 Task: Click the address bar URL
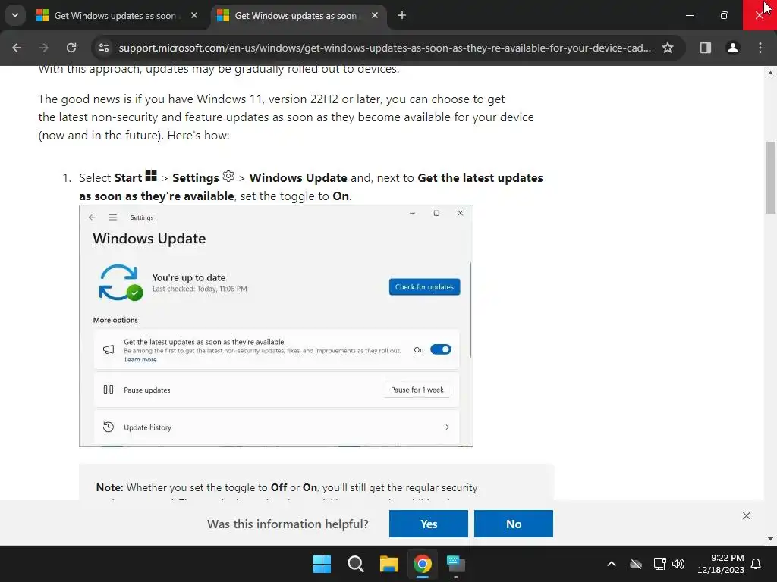(x=385, y=48)
